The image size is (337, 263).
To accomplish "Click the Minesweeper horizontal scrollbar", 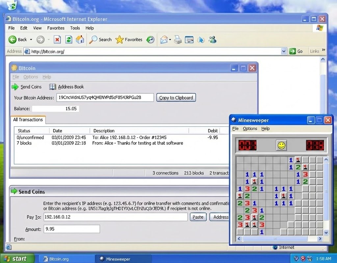I will point(279,239).
